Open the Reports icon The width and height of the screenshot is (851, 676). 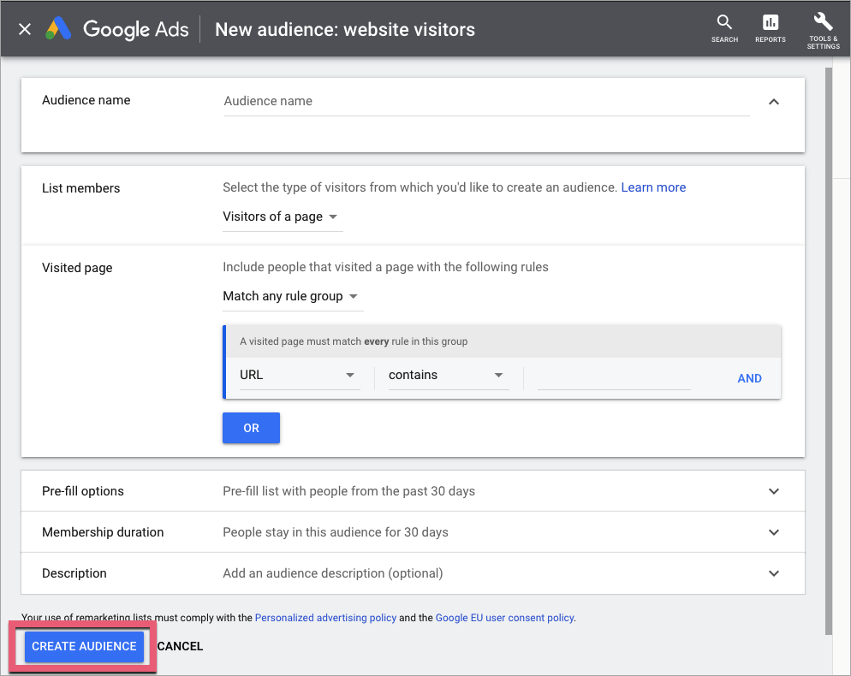(x=770, y=28)
